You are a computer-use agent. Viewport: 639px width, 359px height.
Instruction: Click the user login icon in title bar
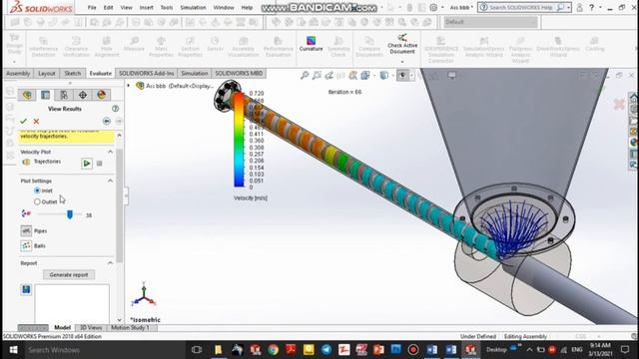click(579, 7)
